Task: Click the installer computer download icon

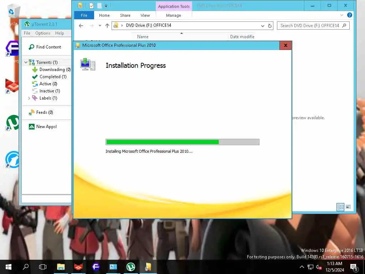Action: 88,64
